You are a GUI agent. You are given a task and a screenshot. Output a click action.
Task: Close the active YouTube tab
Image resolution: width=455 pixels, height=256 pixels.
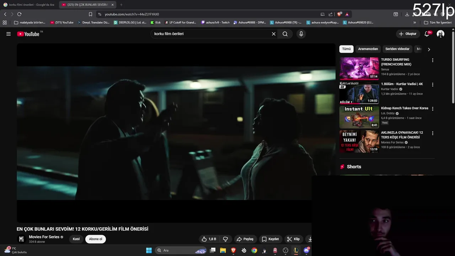point(112,5)
